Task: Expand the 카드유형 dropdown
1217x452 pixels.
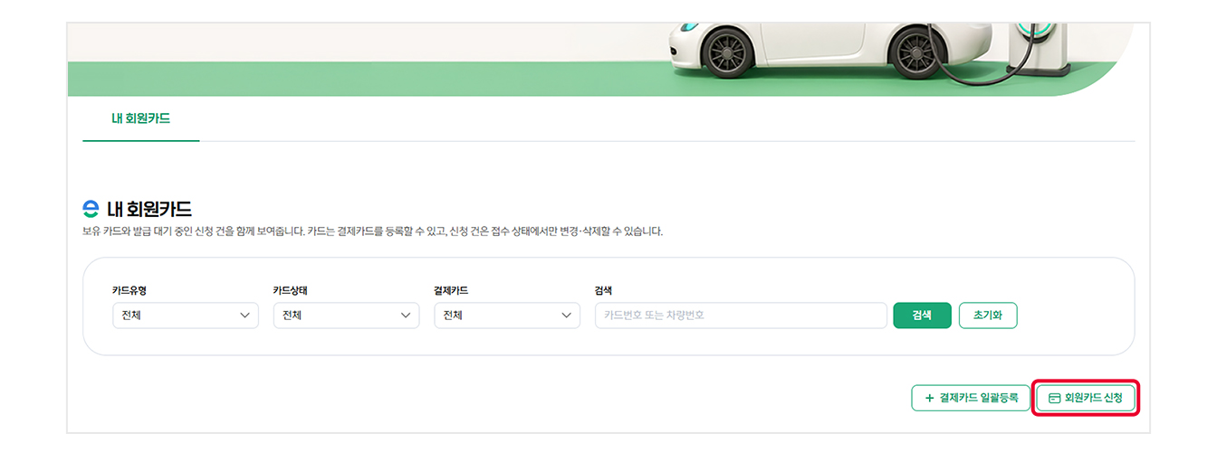Action: tap(186, 315)
